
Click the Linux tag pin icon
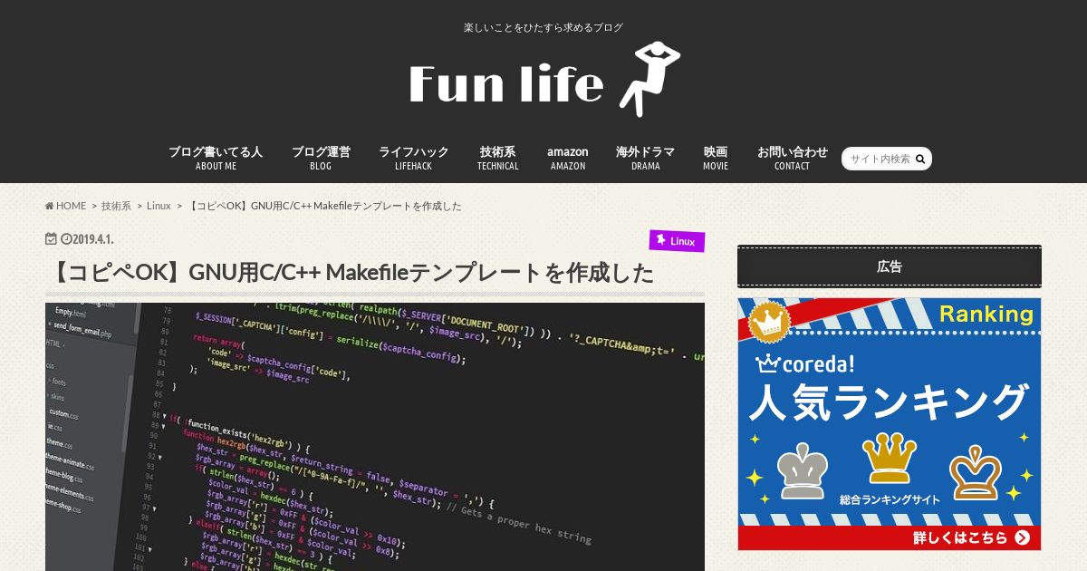[661, 240]
